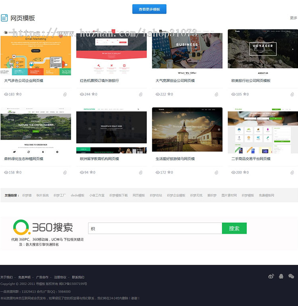Open footer link 联系我们

[78, 277]
